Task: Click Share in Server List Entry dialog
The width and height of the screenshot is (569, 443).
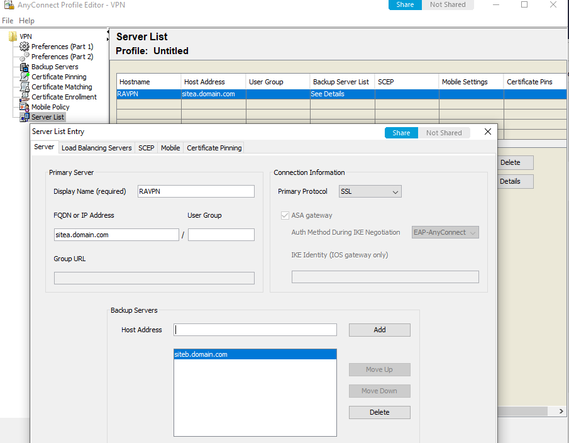Action: click(401, 133)
